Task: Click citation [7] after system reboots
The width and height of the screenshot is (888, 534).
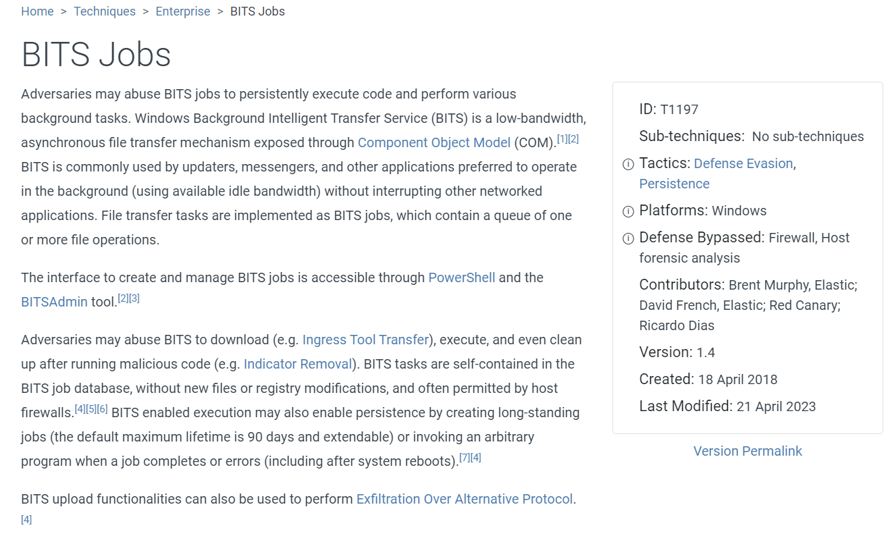Action: (465, 458)
